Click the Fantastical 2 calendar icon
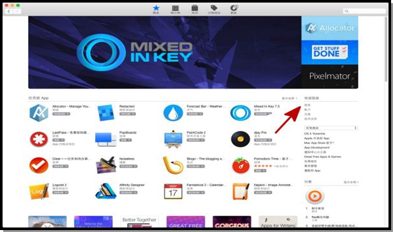The height and width of the screenshot is (232, 393). (x=173, y=191)
